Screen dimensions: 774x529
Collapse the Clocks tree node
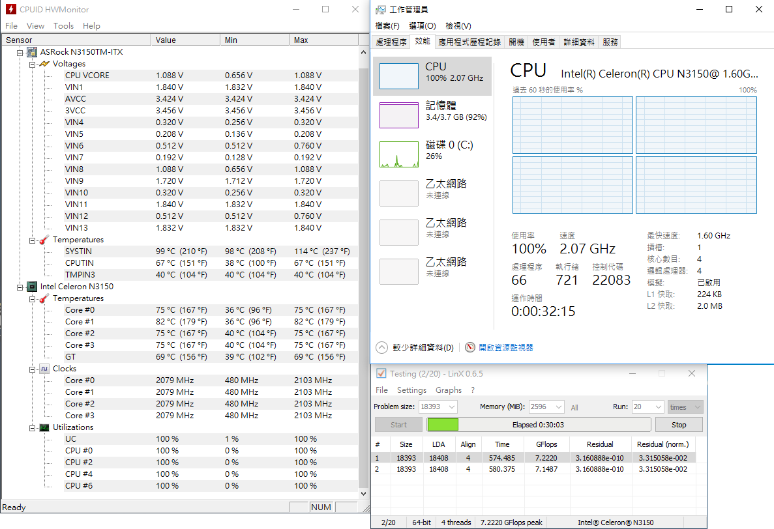[x=32, y=369]
